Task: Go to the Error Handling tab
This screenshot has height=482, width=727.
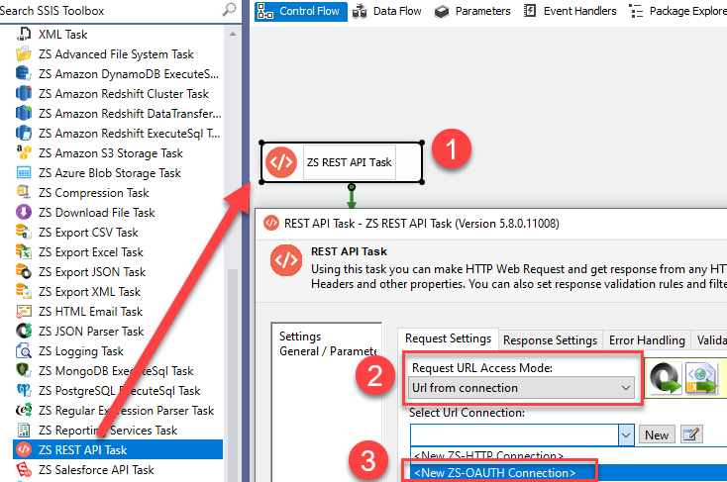Action: point(647,340)
